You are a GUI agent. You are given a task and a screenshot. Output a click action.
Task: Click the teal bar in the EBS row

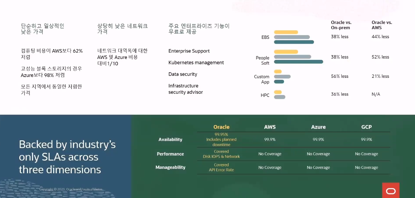294,42
